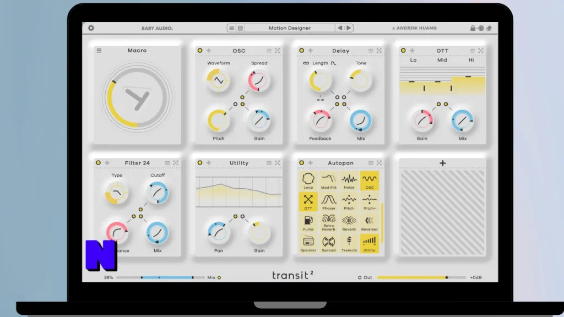564x317 pixels.
Task: Click the Delay Feedback knob
Action: point(320,121)
